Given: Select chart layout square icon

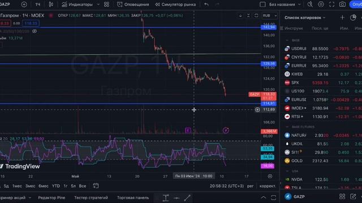Looking at the screenshot, I should point(262,5).
